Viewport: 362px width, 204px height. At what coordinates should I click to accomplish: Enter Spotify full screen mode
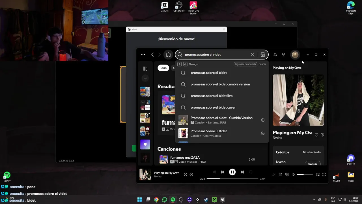(324, 175)
